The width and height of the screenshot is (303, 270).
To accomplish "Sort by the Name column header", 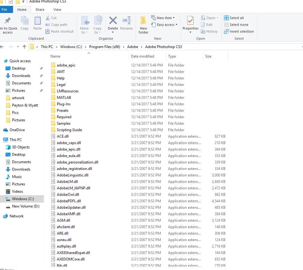I will coord(55,56).
